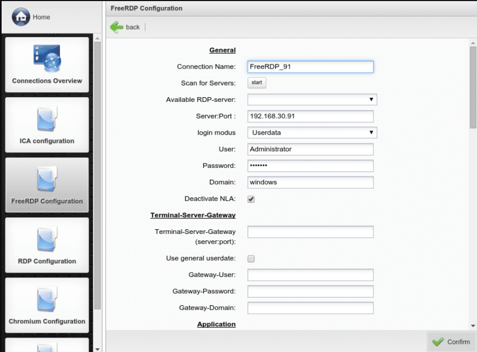This screenshot has height=352, width=477.
Task: Click sidebar scroll down arrow
Action: [97, 348]
